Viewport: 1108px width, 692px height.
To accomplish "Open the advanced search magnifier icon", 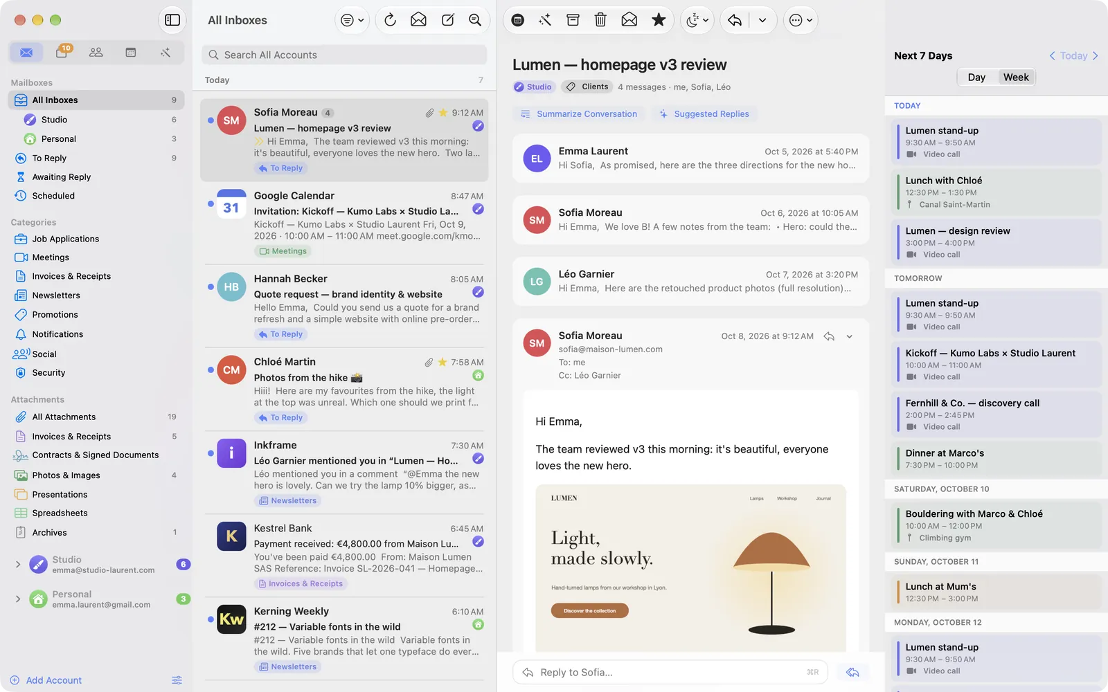I will 475,20.
